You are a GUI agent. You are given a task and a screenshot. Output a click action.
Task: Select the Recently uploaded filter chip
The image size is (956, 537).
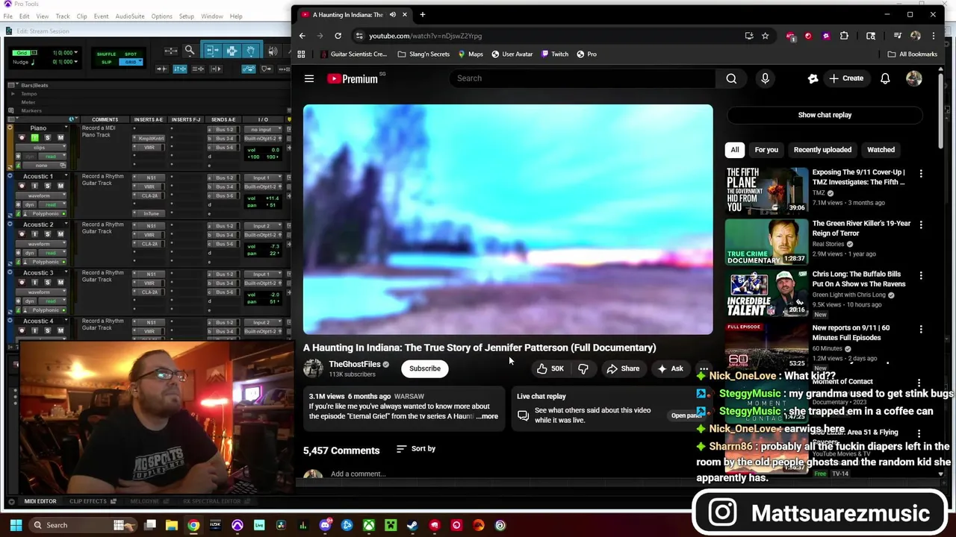pos(822,149)
